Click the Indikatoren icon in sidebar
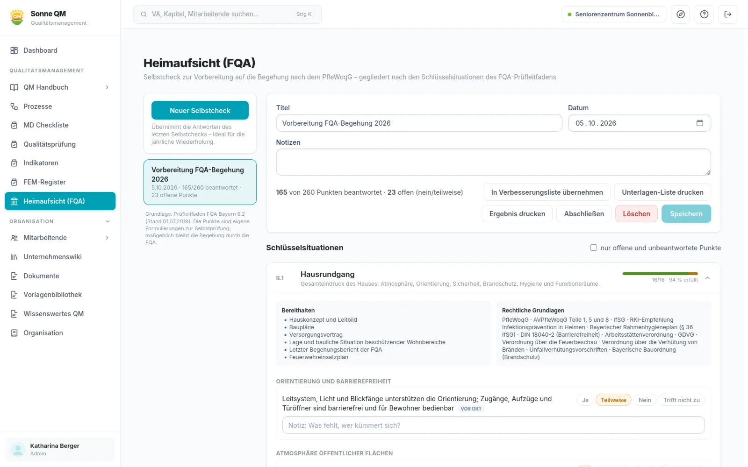The width and height of the screenshot is (748, 467). 14,163
